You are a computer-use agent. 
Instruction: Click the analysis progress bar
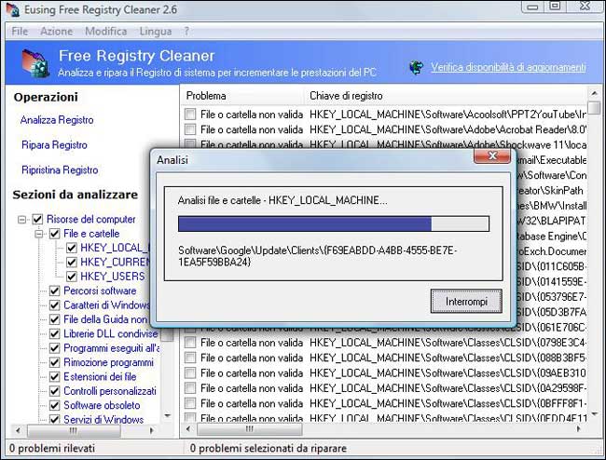click(x=333, y=223)
